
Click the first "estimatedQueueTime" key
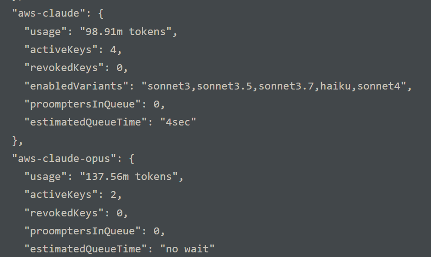85,122
